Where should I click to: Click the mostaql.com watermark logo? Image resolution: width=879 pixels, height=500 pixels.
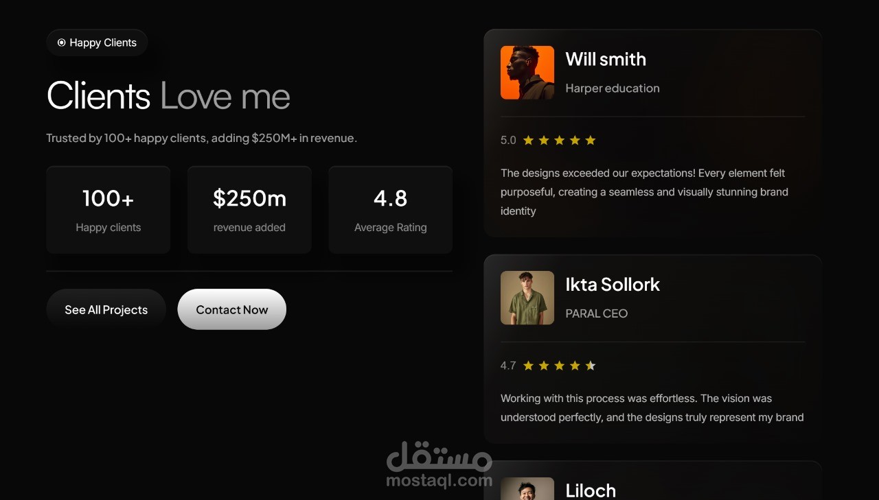tap(439, 465)
